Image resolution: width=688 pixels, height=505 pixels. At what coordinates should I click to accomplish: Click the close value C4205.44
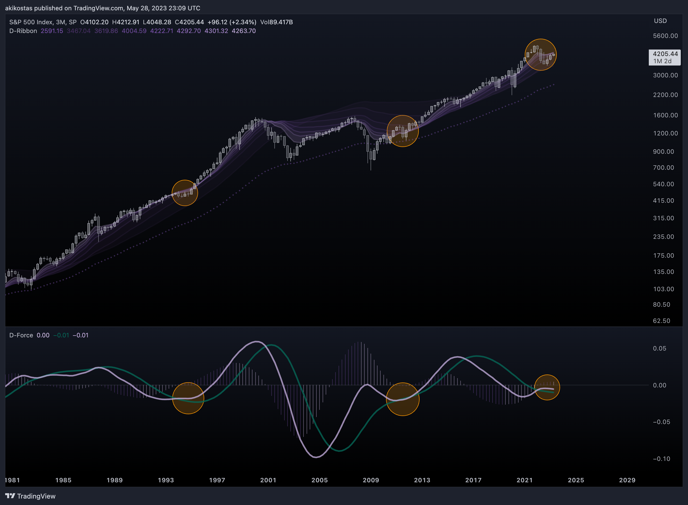(x=189, y=22)
